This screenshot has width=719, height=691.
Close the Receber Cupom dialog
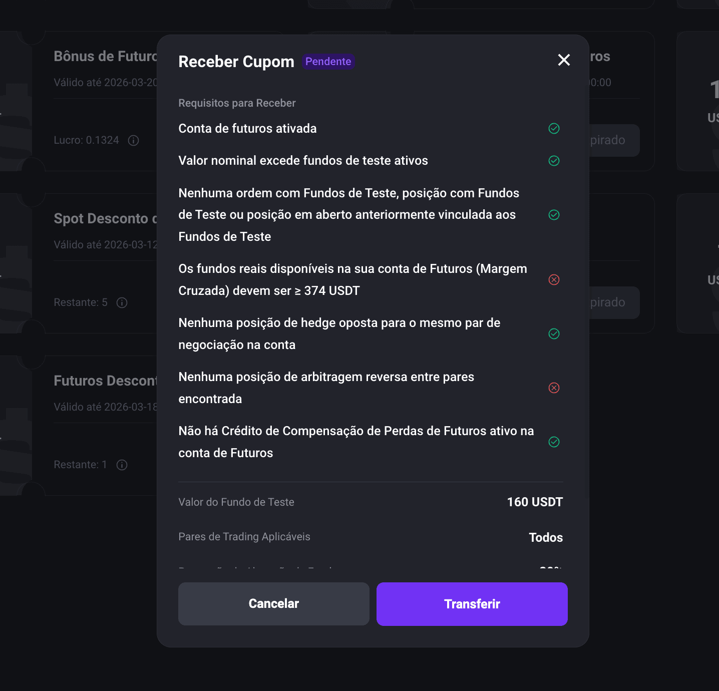[x=564, y=60]
